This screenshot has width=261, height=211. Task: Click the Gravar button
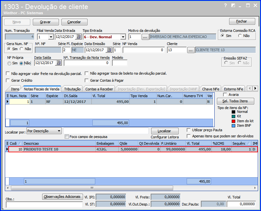46,22
